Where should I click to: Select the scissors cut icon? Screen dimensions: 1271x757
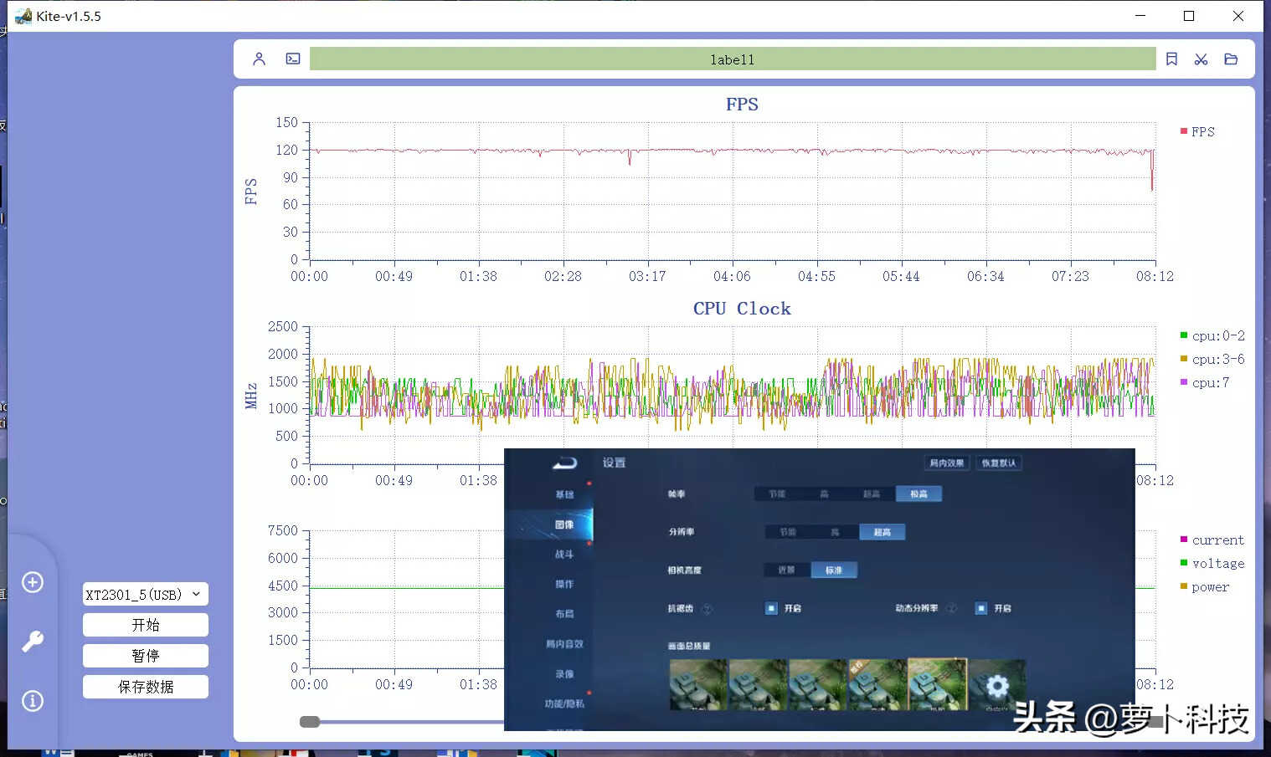pyautogui.click(x=1201, y=59)
